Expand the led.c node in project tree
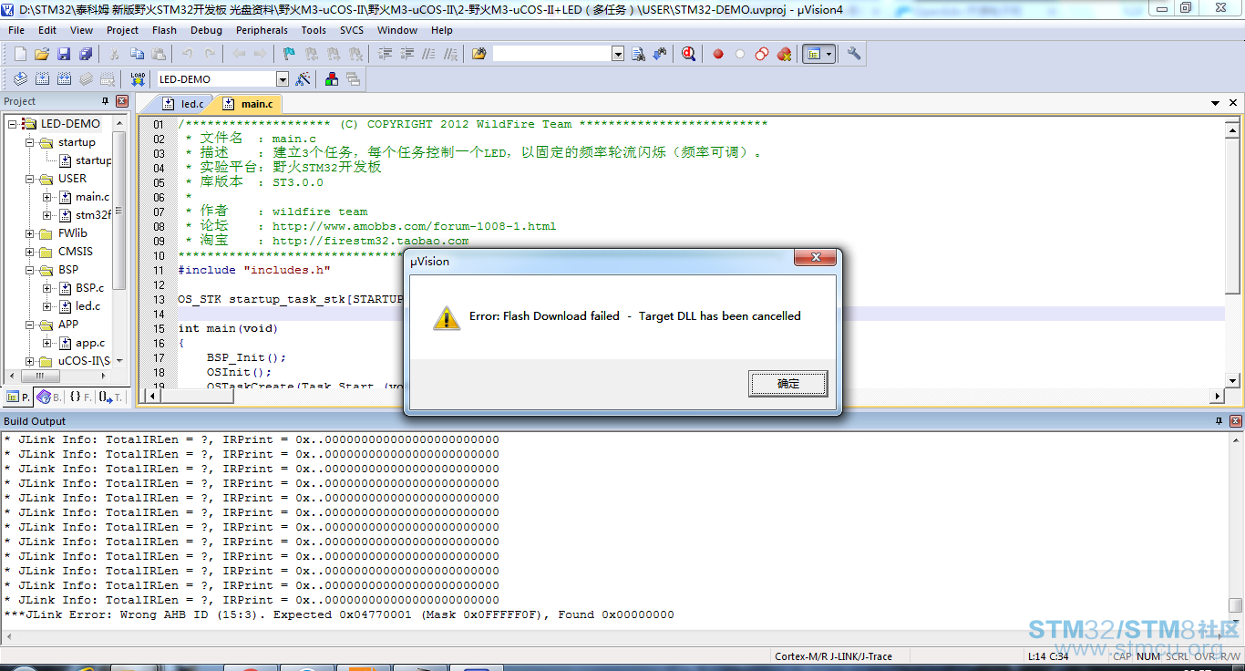The height and width of the screenshot is (671, 1245). [48, 306]
